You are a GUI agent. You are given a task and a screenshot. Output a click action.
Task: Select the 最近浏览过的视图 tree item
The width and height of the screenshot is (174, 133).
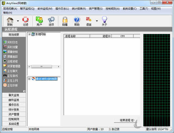[x=46, y=79]
